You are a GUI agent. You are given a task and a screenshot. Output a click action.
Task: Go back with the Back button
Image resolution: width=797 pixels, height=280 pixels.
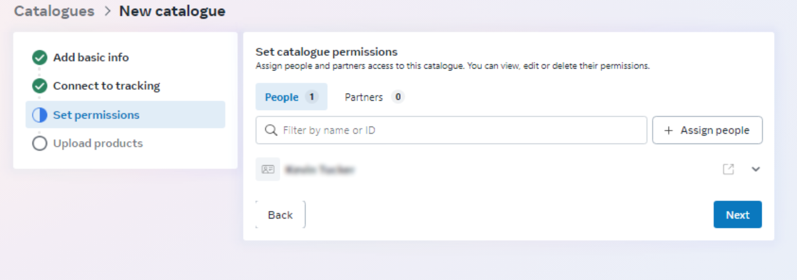point(280,215)
